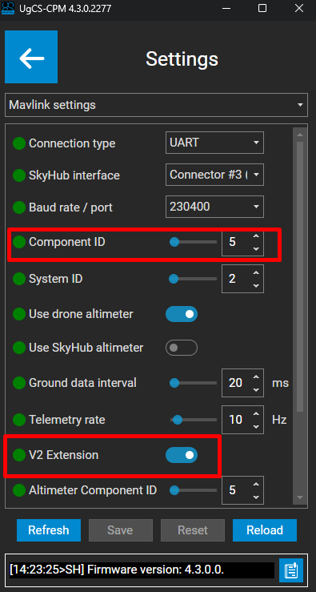Click the Reset button

[193, 530]
